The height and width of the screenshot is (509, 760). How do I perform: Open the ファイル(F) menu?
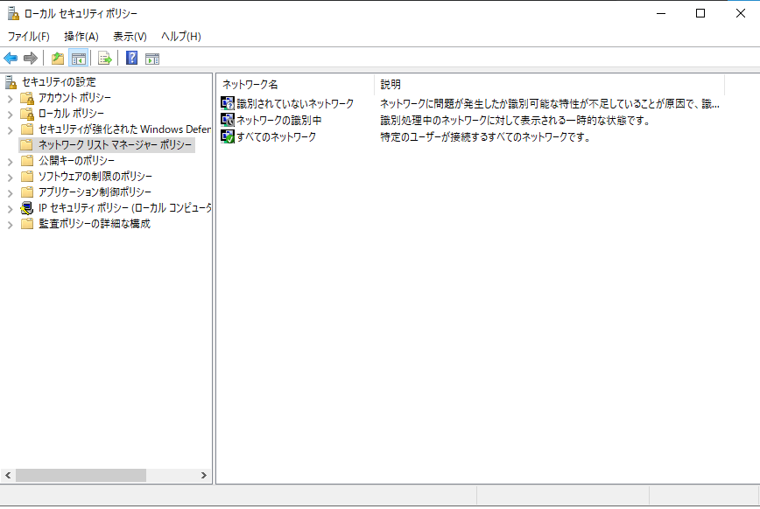(x=29, y=37)
